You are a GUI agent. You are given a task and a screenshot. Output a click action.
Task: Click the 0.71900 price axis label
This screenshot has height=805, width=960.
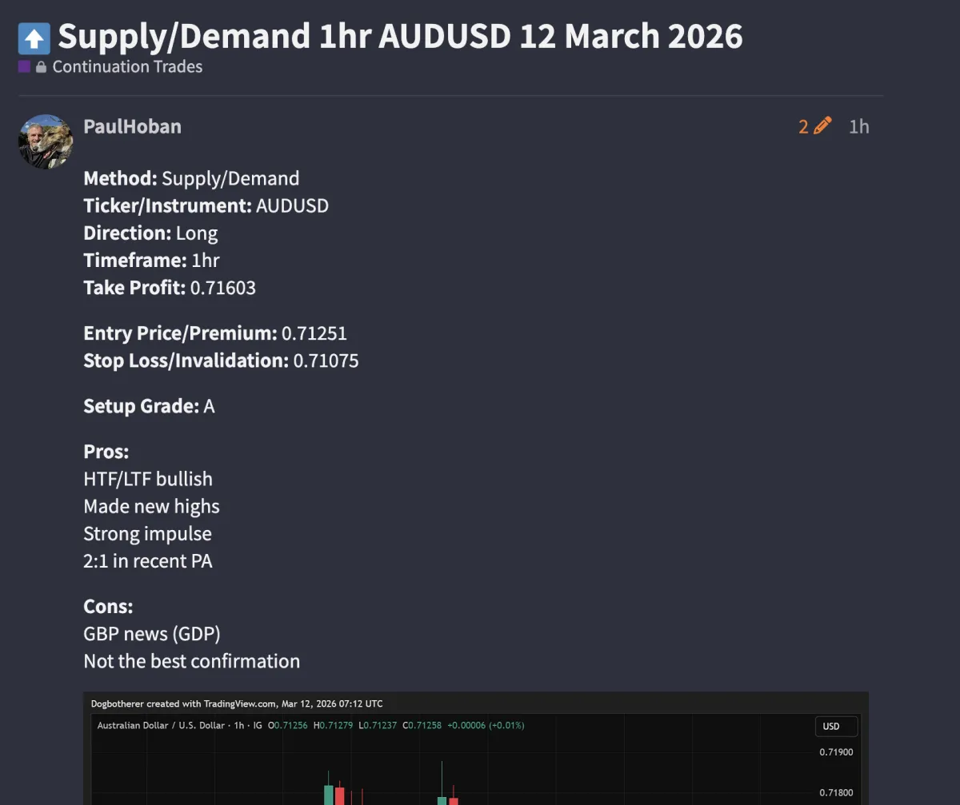[836, 752]
